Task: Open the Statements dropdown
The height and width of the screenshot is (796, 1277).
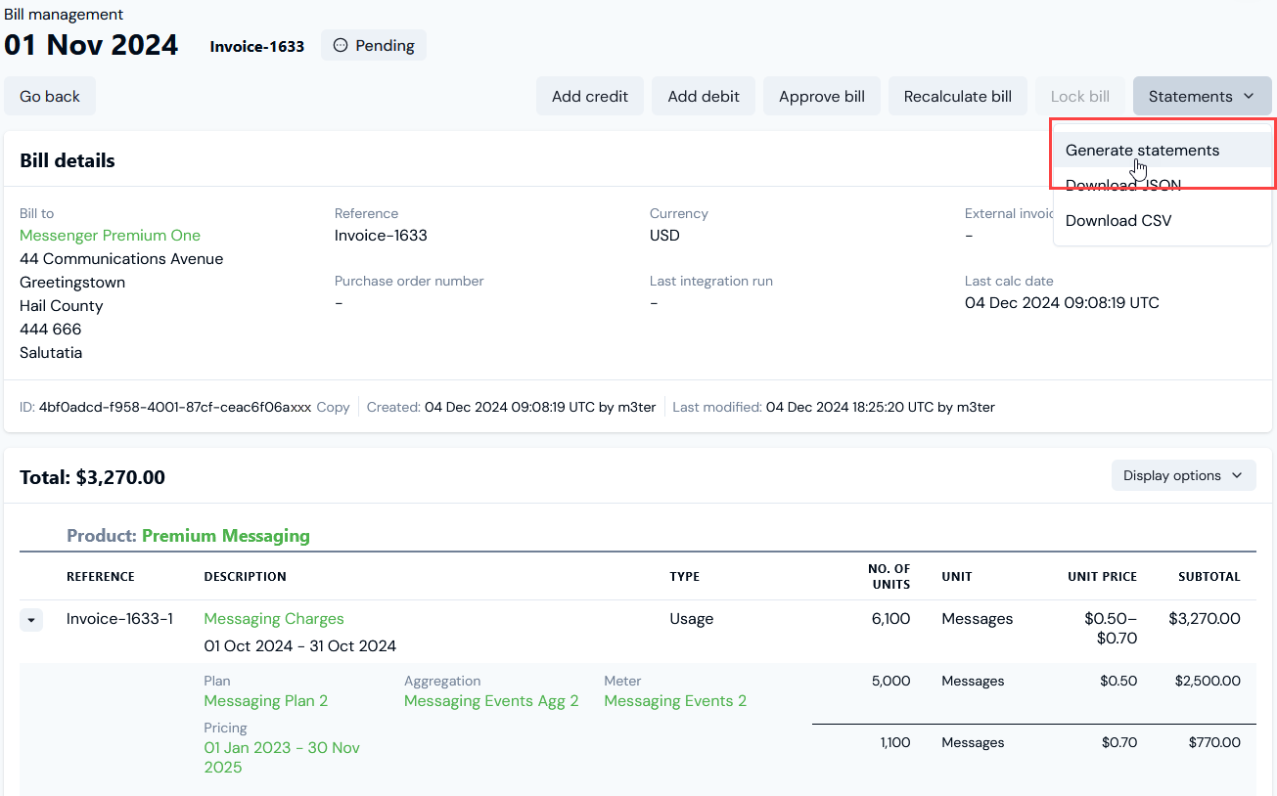Action: tap(1202, 96)
